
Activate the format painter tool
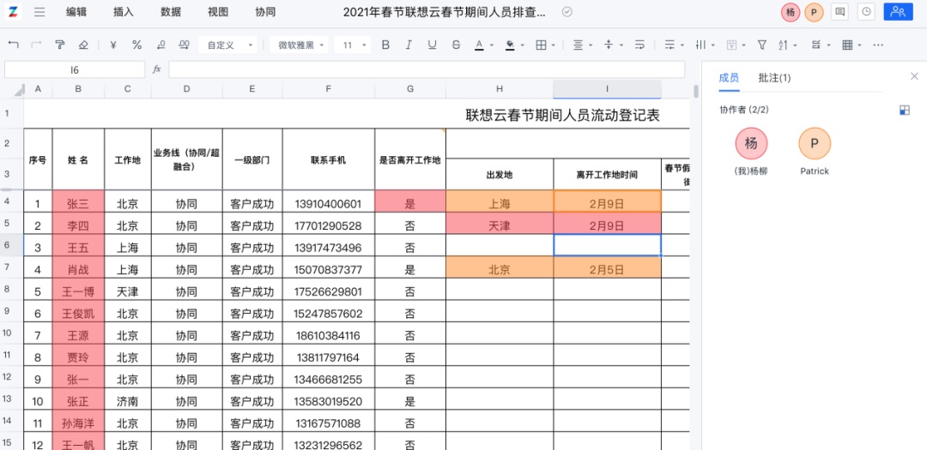tap(60, 45)
